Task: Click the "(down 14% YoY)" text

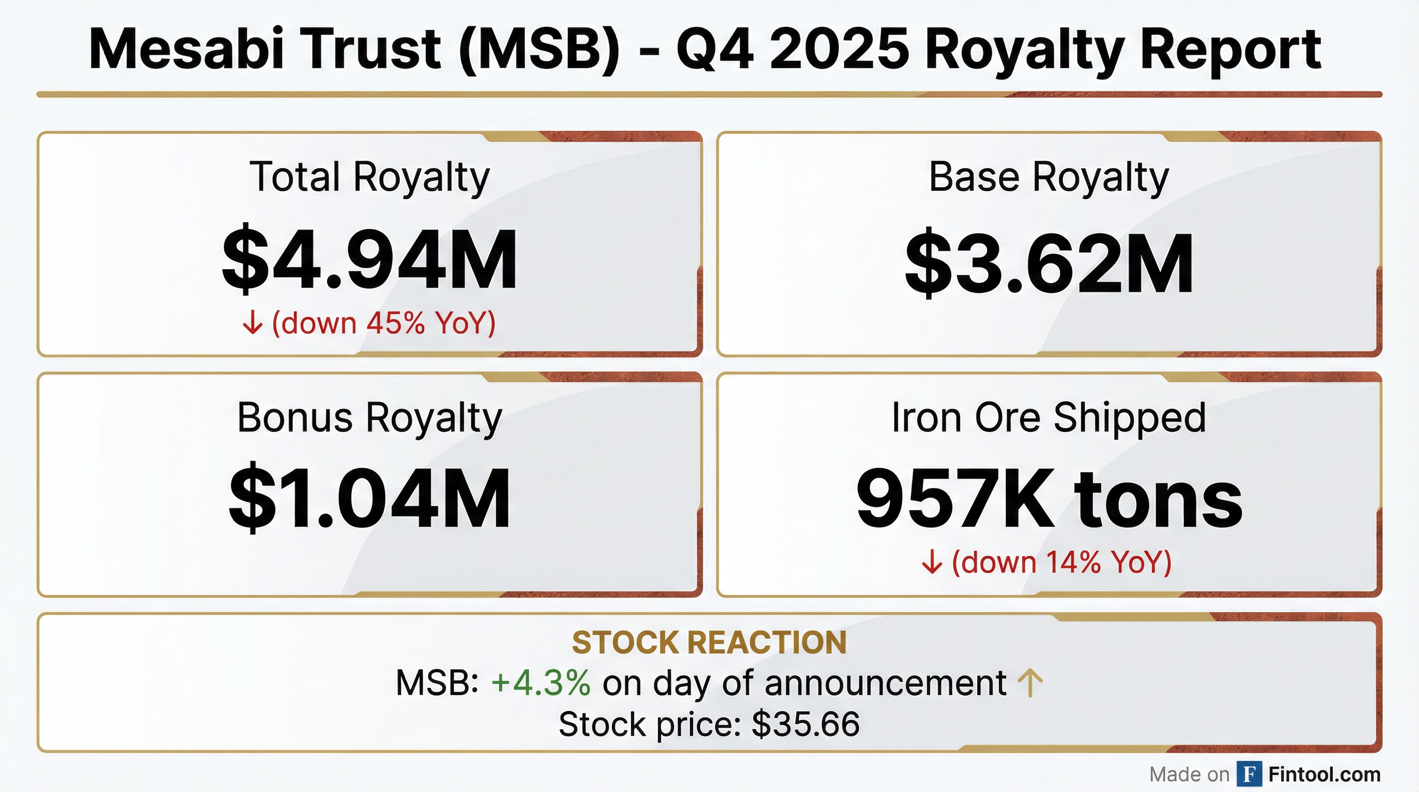Action: pos(1062,563)
